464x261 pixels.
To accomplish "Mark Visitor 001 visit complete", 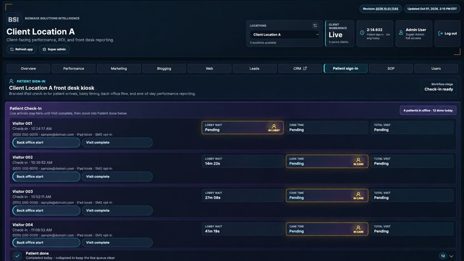I will [x=117, y=142].
